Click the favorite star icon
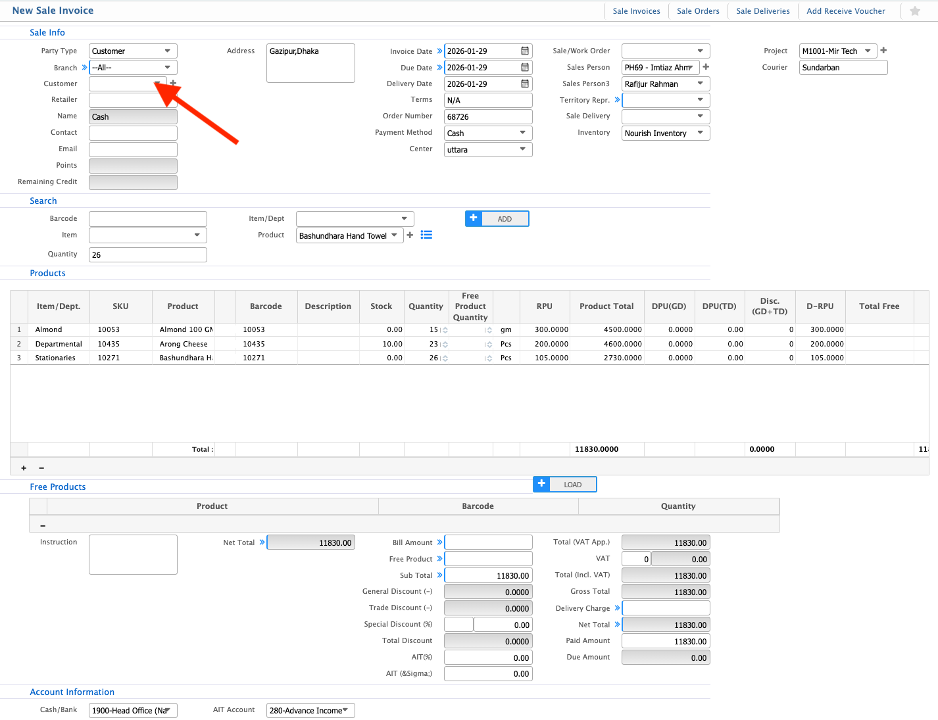938x720 pixels. pos(914,11)
